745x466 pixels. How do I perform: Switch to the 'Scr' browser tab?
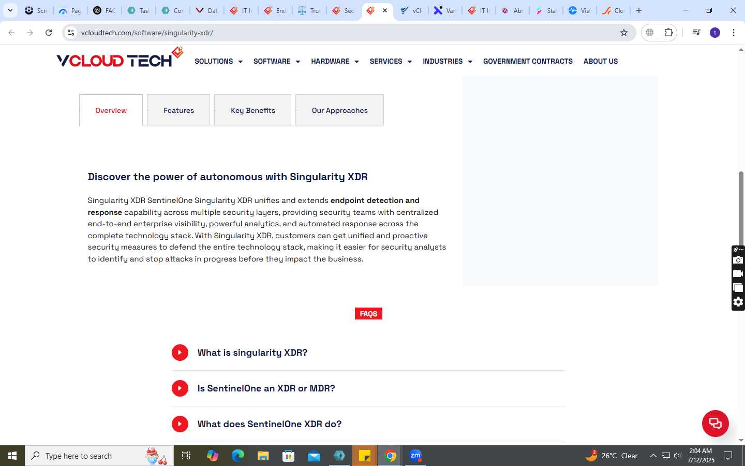pos(36,10)
